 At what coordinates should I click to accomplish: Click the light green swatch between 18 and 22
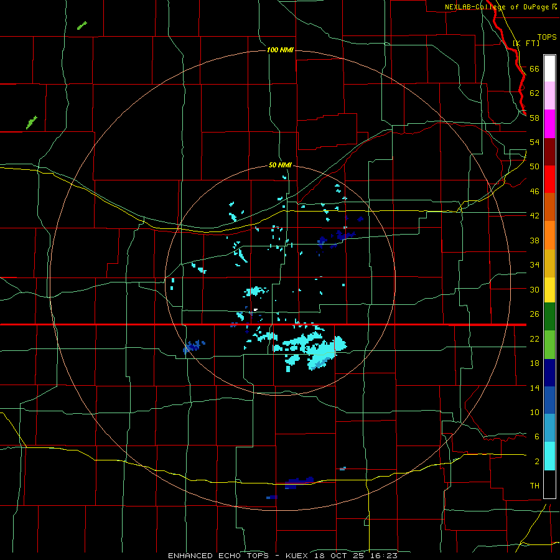pos(549,345)
